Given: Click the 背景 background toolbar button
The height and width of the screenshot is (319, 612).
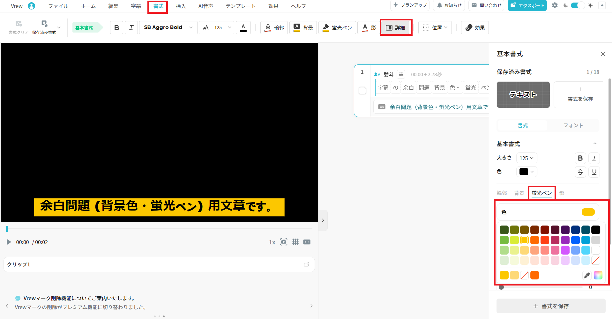Looking at the screenshot, I should coord(303,28).
